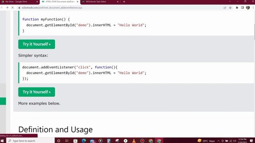255x143 pixels.
Task: Open the Chrome three-dot menu
Action: tap(253, 8)
